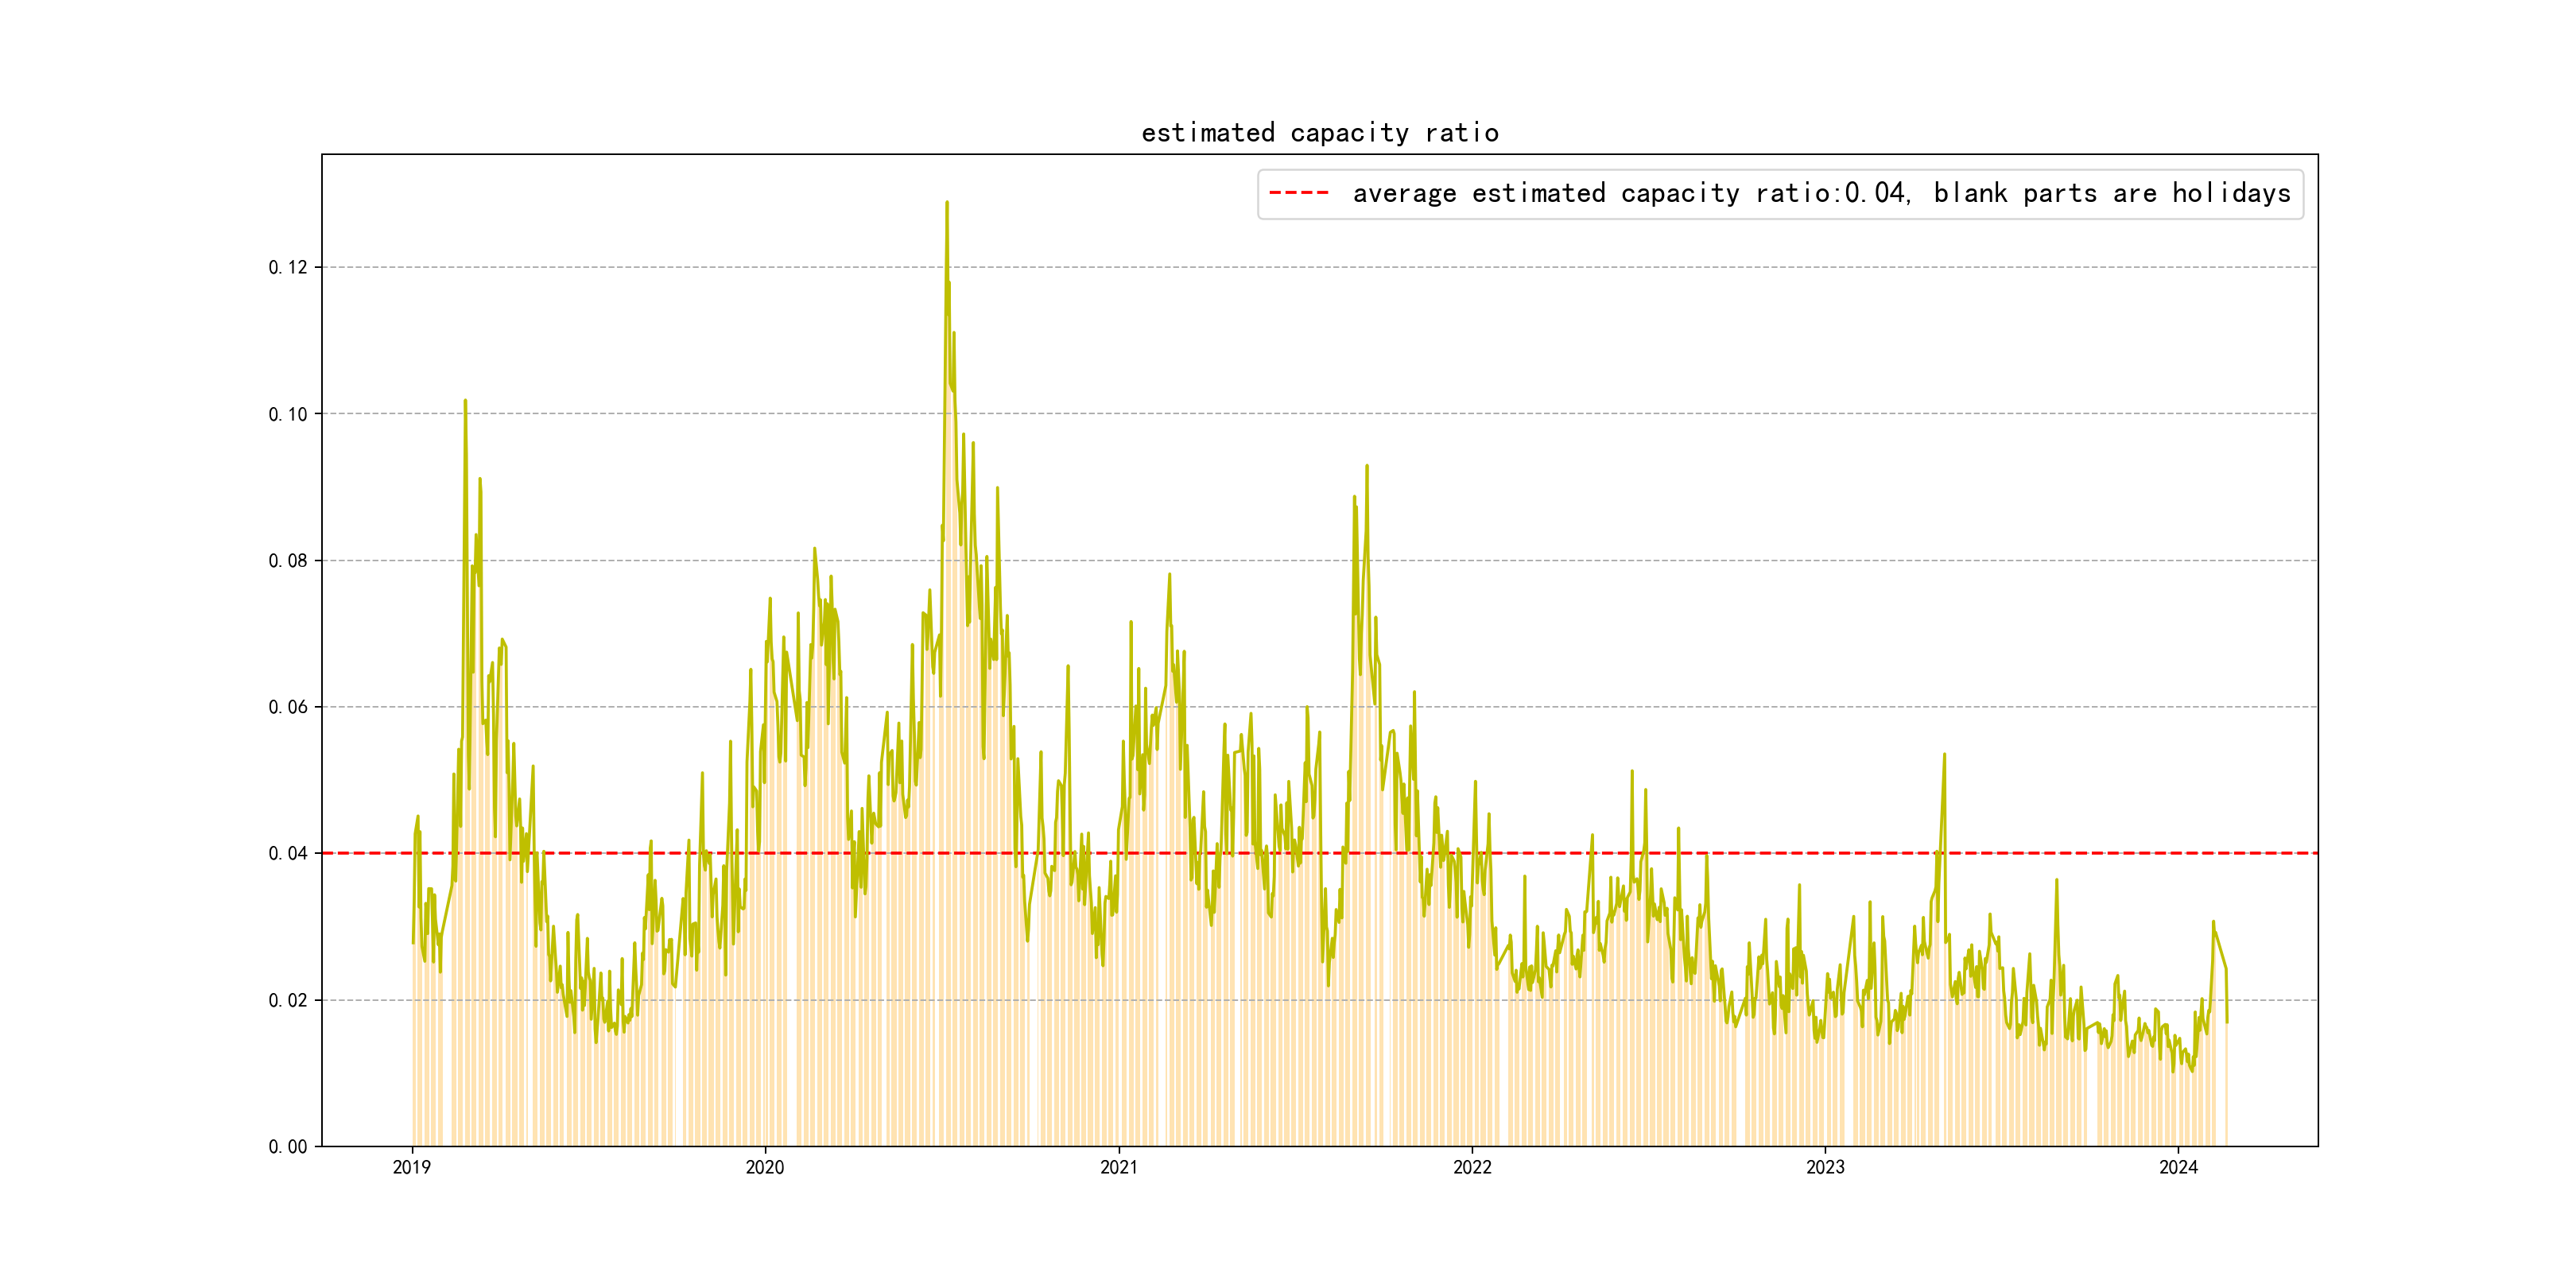
Task: Click the 0.00 y-axis tick label
Action: [x=288, y=1147]
